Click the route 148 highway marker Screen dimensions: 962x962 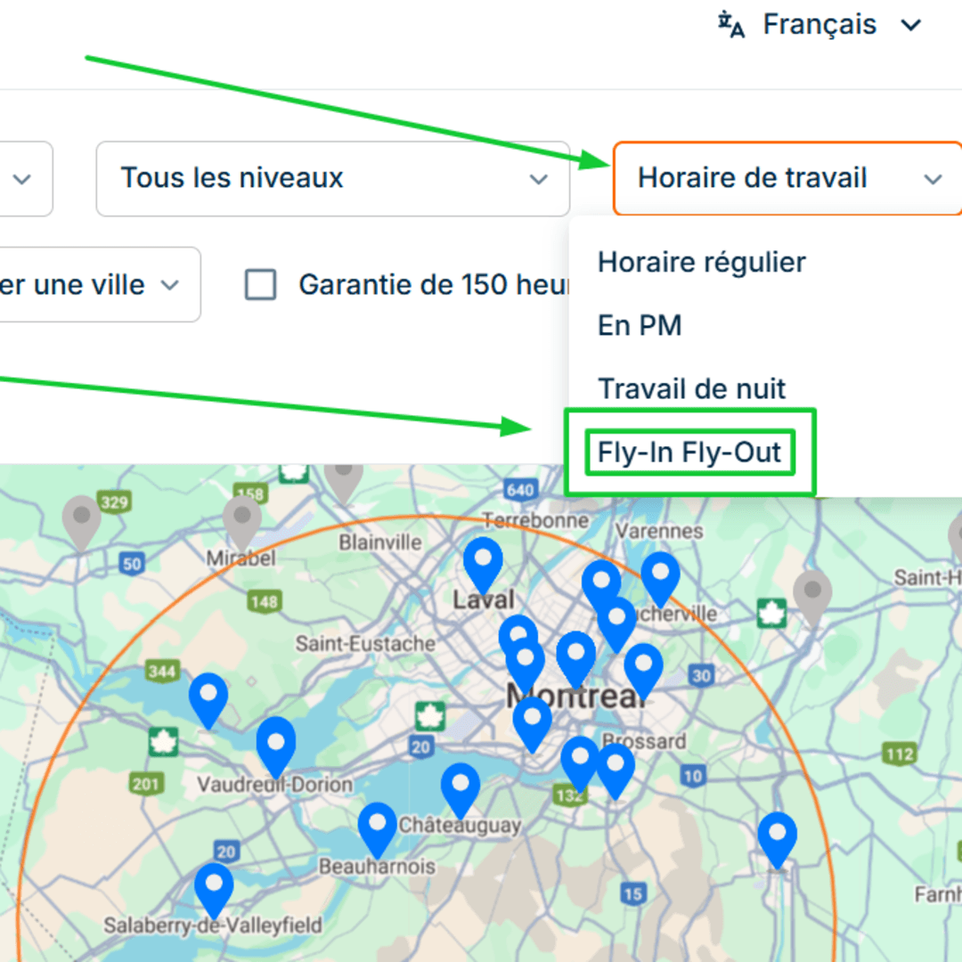click(265, 601)
